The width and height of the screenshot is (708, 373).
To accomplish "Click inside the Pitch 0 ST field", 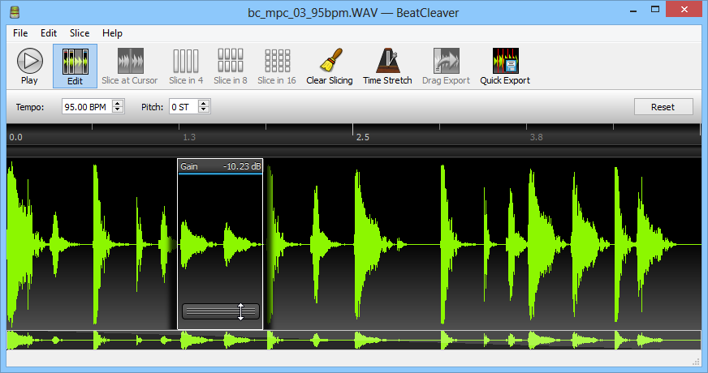I will pyautogui.click(x=183, y=107).
